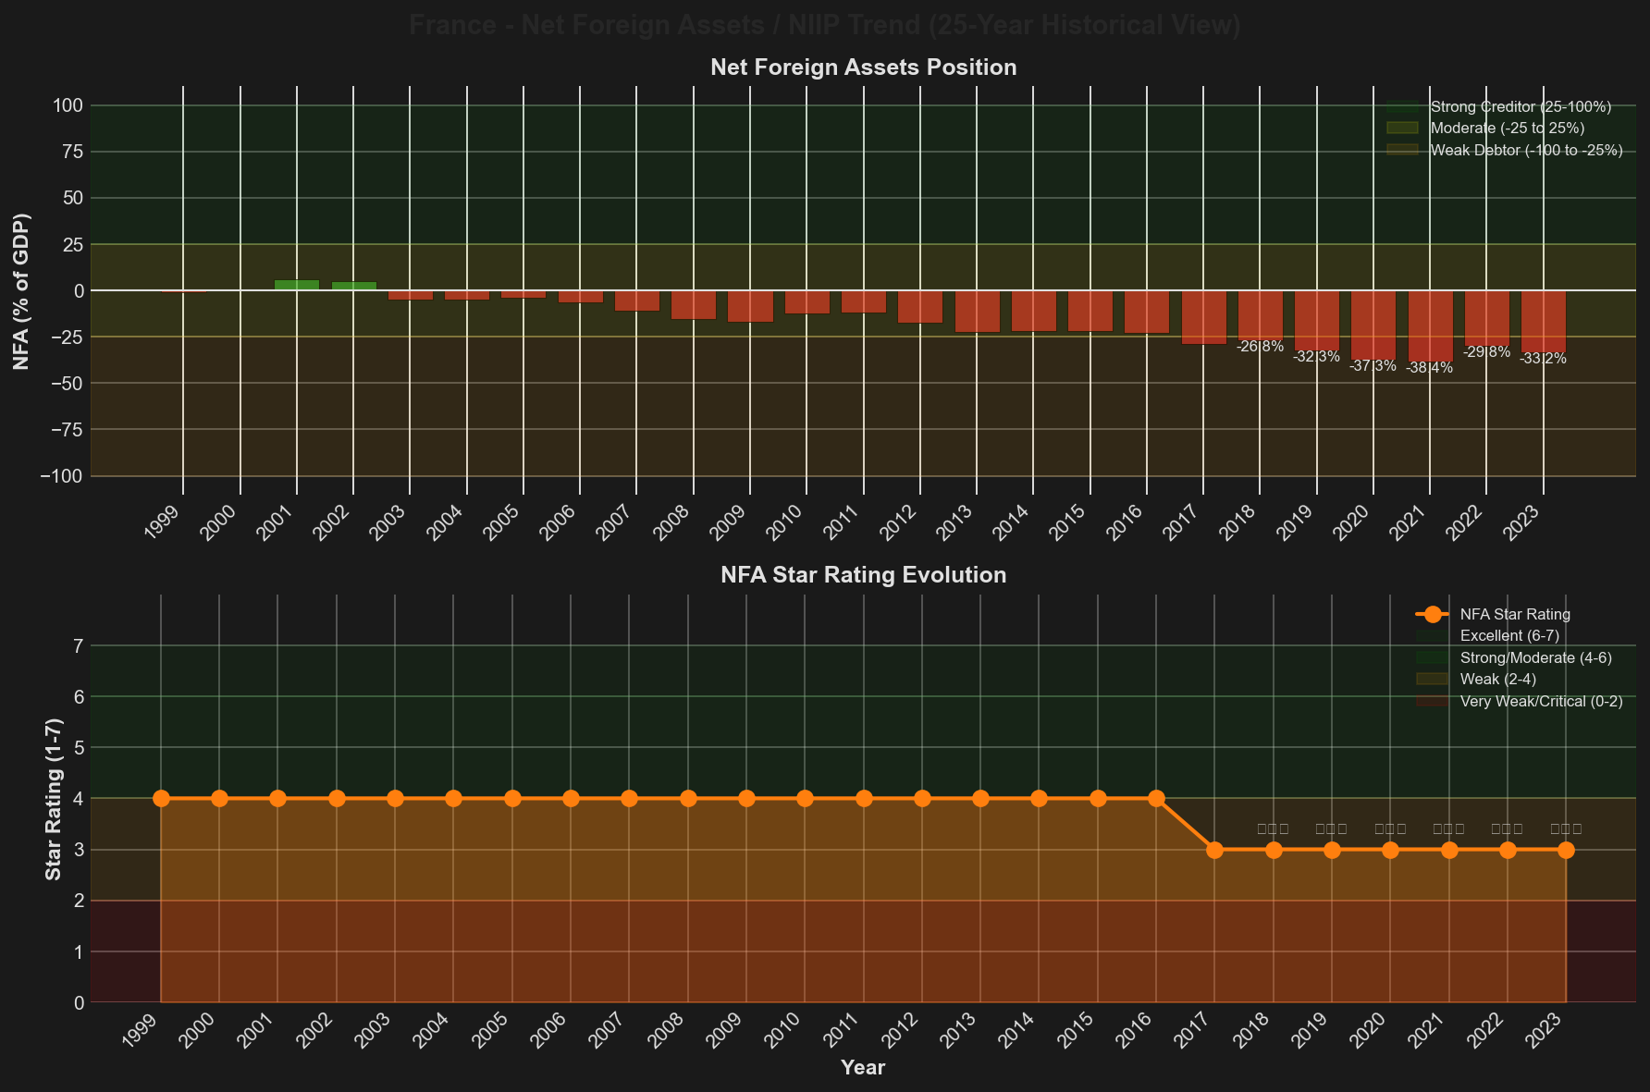Click the 1999 star rating data point
Image resolution: width=1650 pixels, height=1092 pixels.
(161, 798)
